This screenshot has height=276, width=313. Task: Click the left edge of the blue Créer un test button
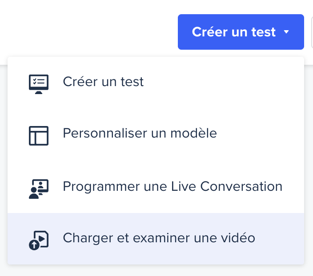click(182, 32)
